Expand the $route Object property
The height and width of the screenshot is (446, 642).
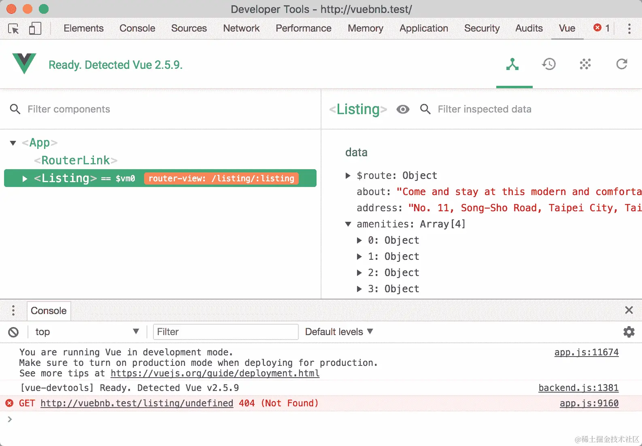click(348, 175)
